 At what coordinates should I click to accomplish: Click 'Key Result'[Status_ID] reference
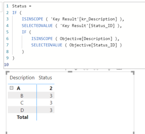87,25
